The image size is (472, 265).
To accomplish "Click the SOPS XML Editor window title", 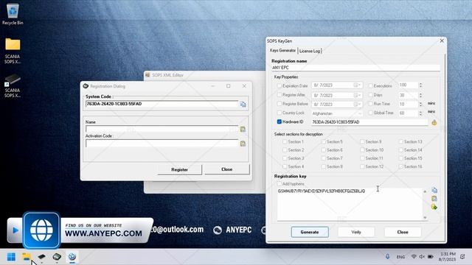I will [167, 75].
